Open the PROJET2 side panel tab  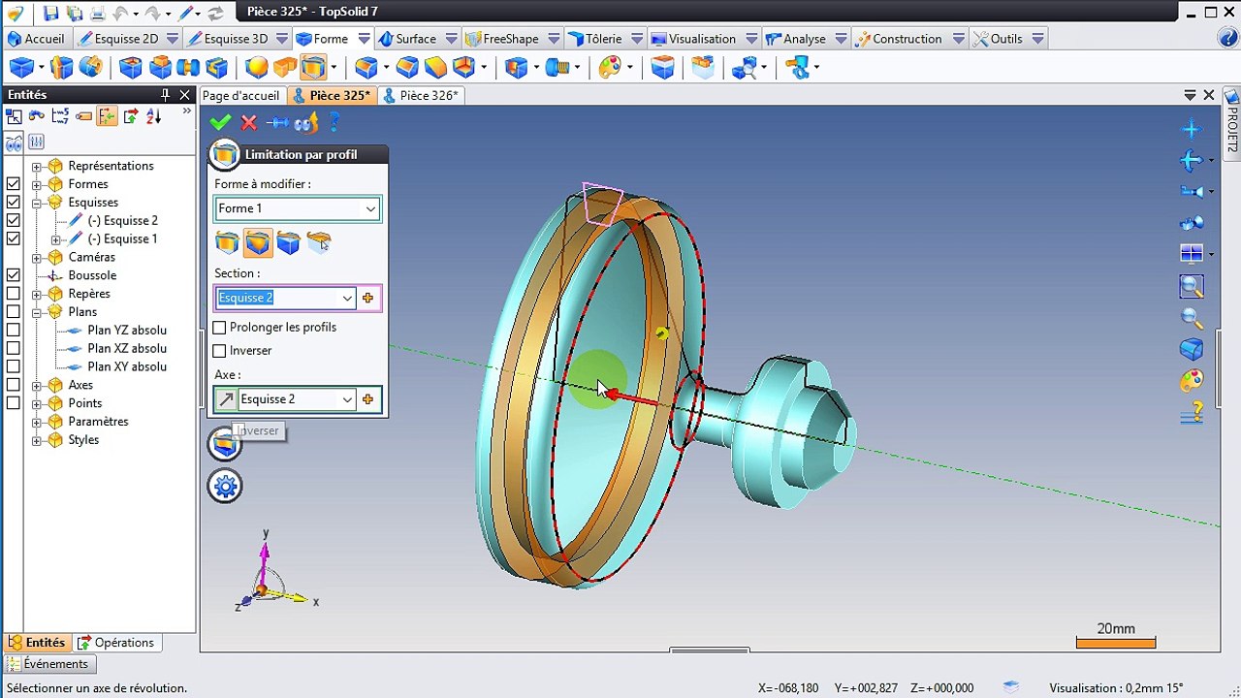click(1232, 120)
